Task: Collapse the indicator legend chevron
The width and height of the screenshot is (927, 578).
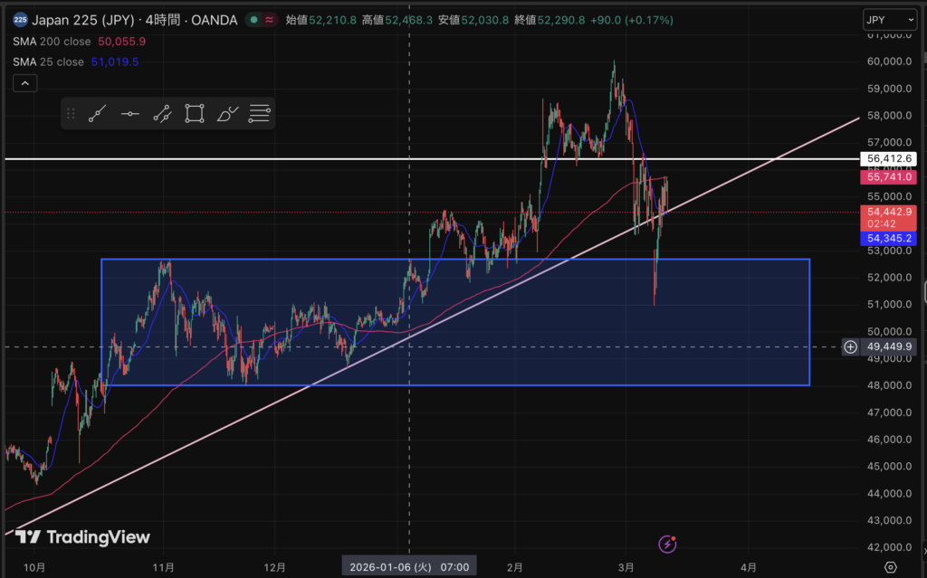Action: (25, 84)
